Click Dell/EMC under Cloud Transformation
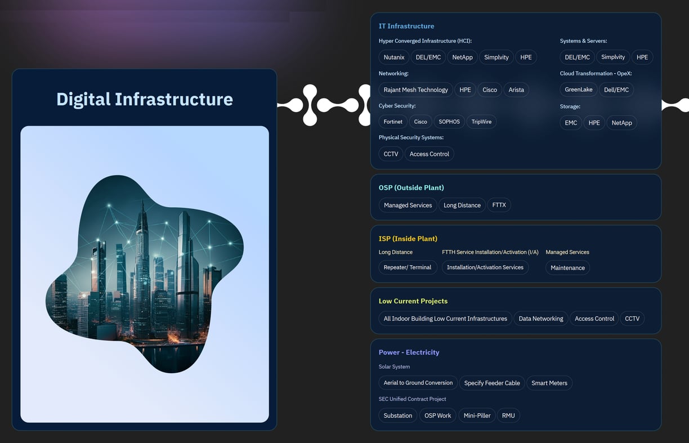 click(616, 90)
